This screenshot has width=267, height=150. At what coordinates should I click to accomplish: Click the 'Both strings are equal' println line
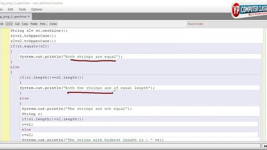(71, 57)
